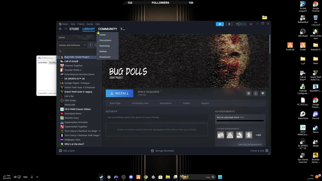Image resolution: width=322 pixels, height=181 pixels.
Task: Open Controllers tab in DS4Windows window
Action: pos(43,63)
